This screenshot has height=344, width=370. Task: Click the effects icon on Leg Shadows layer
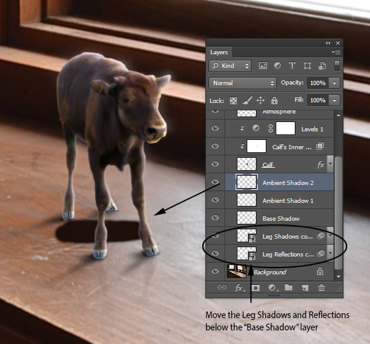coord(321,235)
